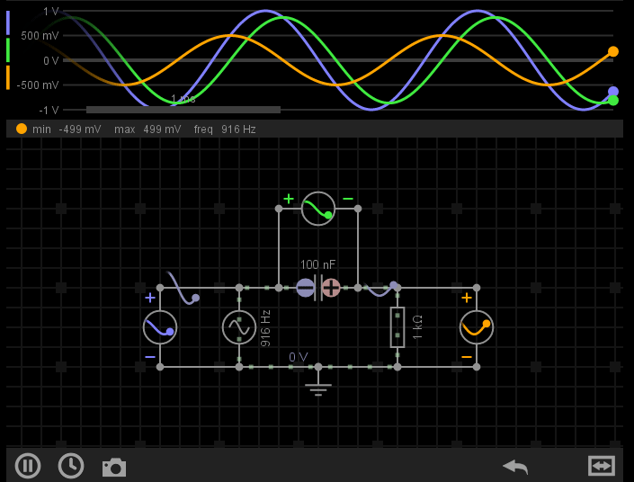Select the green voltmeter across the capacitor

click(318, 209)
